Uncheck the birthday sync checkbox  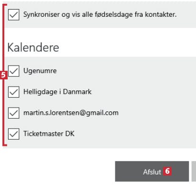point(14,15)
